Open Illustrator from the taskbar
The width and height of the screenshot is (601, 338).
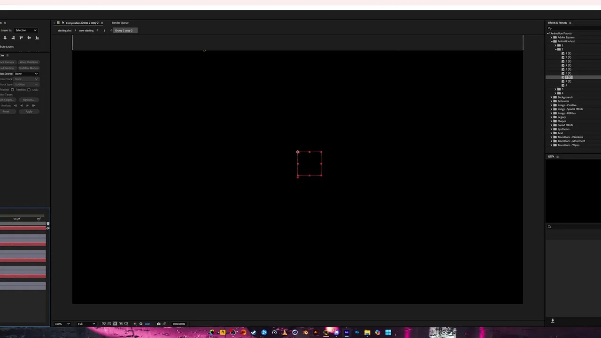[316, 332]
